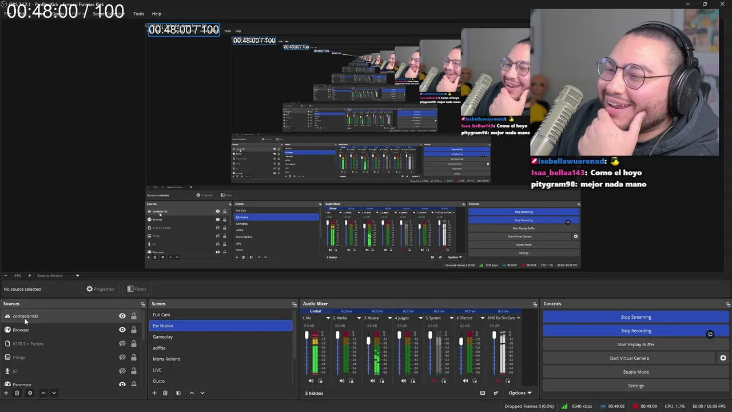Image resolution: width=732 pixels, height=412 pixels.
Task: Show the Pinup source
Action: 122,357
